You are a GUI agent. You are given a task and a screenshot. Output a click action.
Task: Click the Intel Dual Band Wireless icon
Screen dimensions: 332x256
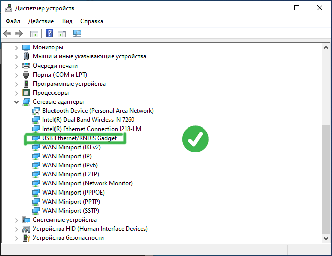pyautogui.click(x=36, y=120)
